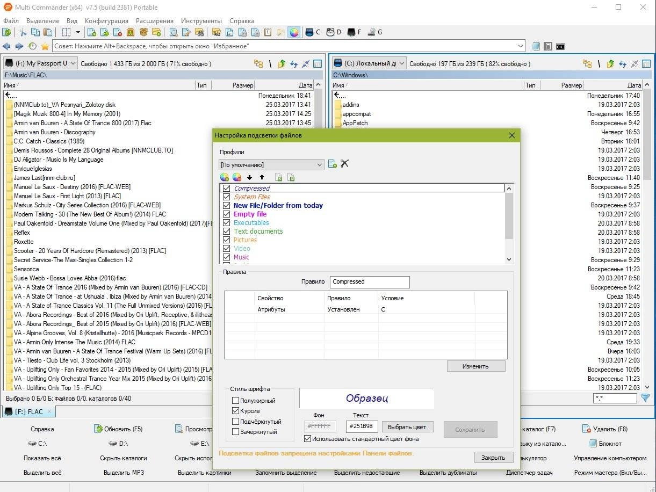Click Удалить (F8) button
Image resolution: width=656 pixels, height=492 pixels.
pyautogui.click(x=605, y=429)
